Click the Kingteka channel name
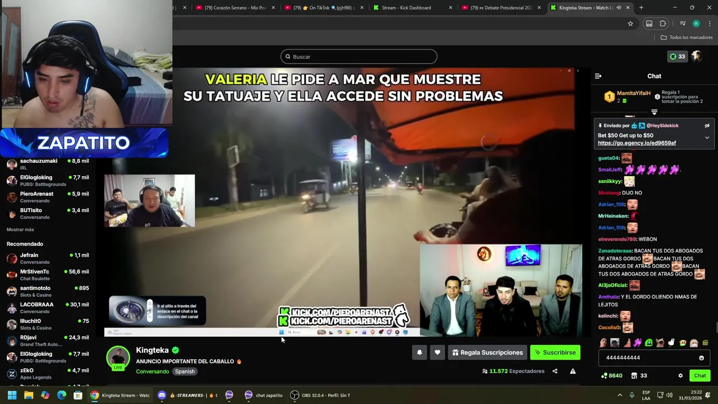This screenshot has height=404, width=718. [x=152, y=350]
